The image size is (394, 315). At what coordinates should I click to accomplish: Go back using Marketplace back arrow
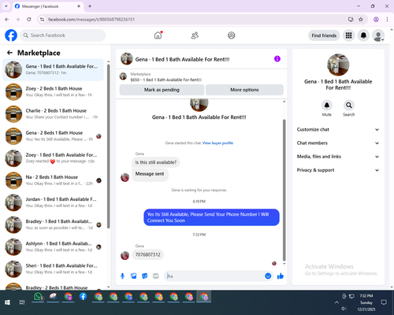pyautogui.click(x=9, y=53)
